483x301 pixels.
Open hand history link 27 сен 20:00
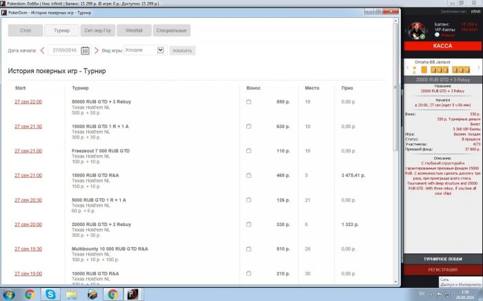coord(28,225)
